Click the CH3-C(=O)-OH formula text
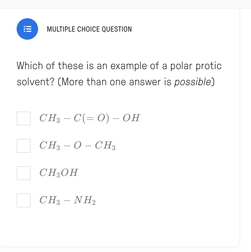The image size is (251, 252). coord(89,118)
